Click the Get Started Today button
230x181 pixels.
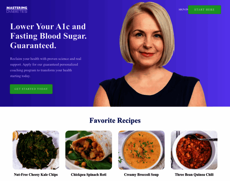pos(31,89)
